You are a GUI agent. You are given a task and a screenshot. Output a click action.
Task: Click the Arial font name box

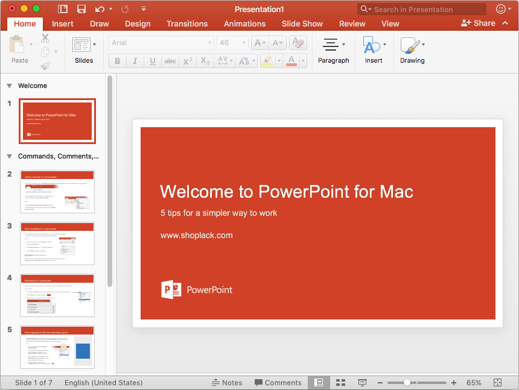(161, 43)
